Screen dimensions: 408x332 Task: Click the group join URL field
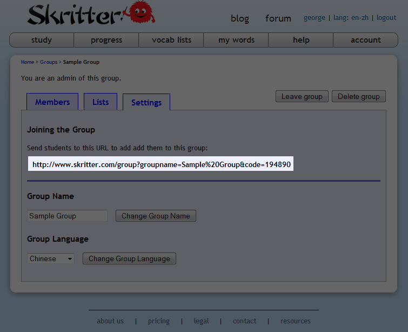pos(160,164)
